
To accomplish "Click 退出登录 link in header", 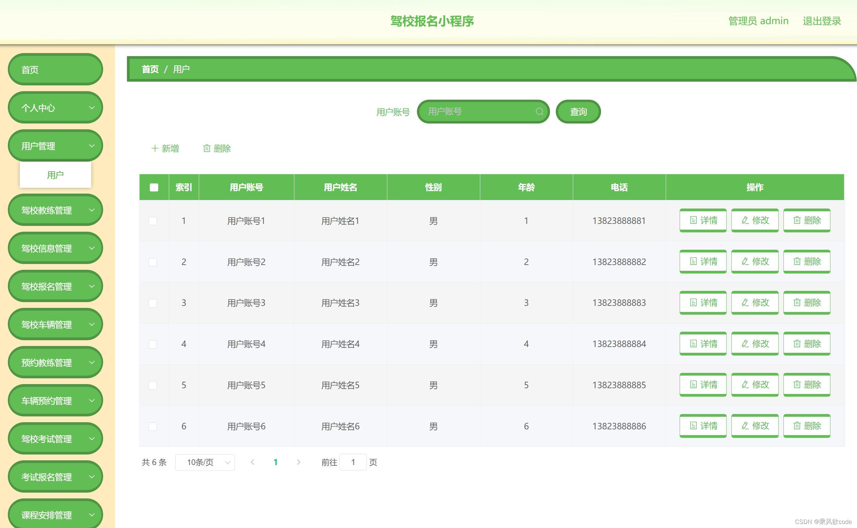I will coord(821,21).
